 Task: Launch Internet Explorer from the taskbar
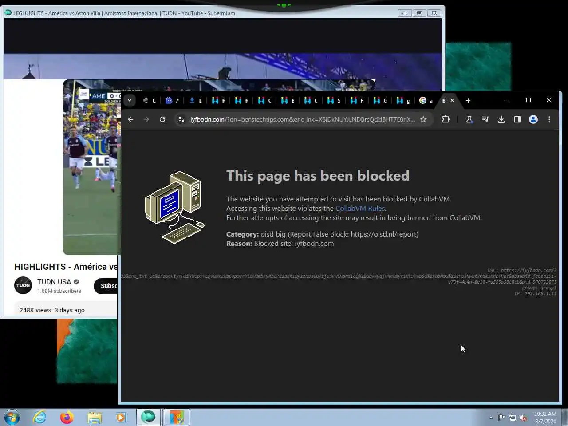point(40,418)
